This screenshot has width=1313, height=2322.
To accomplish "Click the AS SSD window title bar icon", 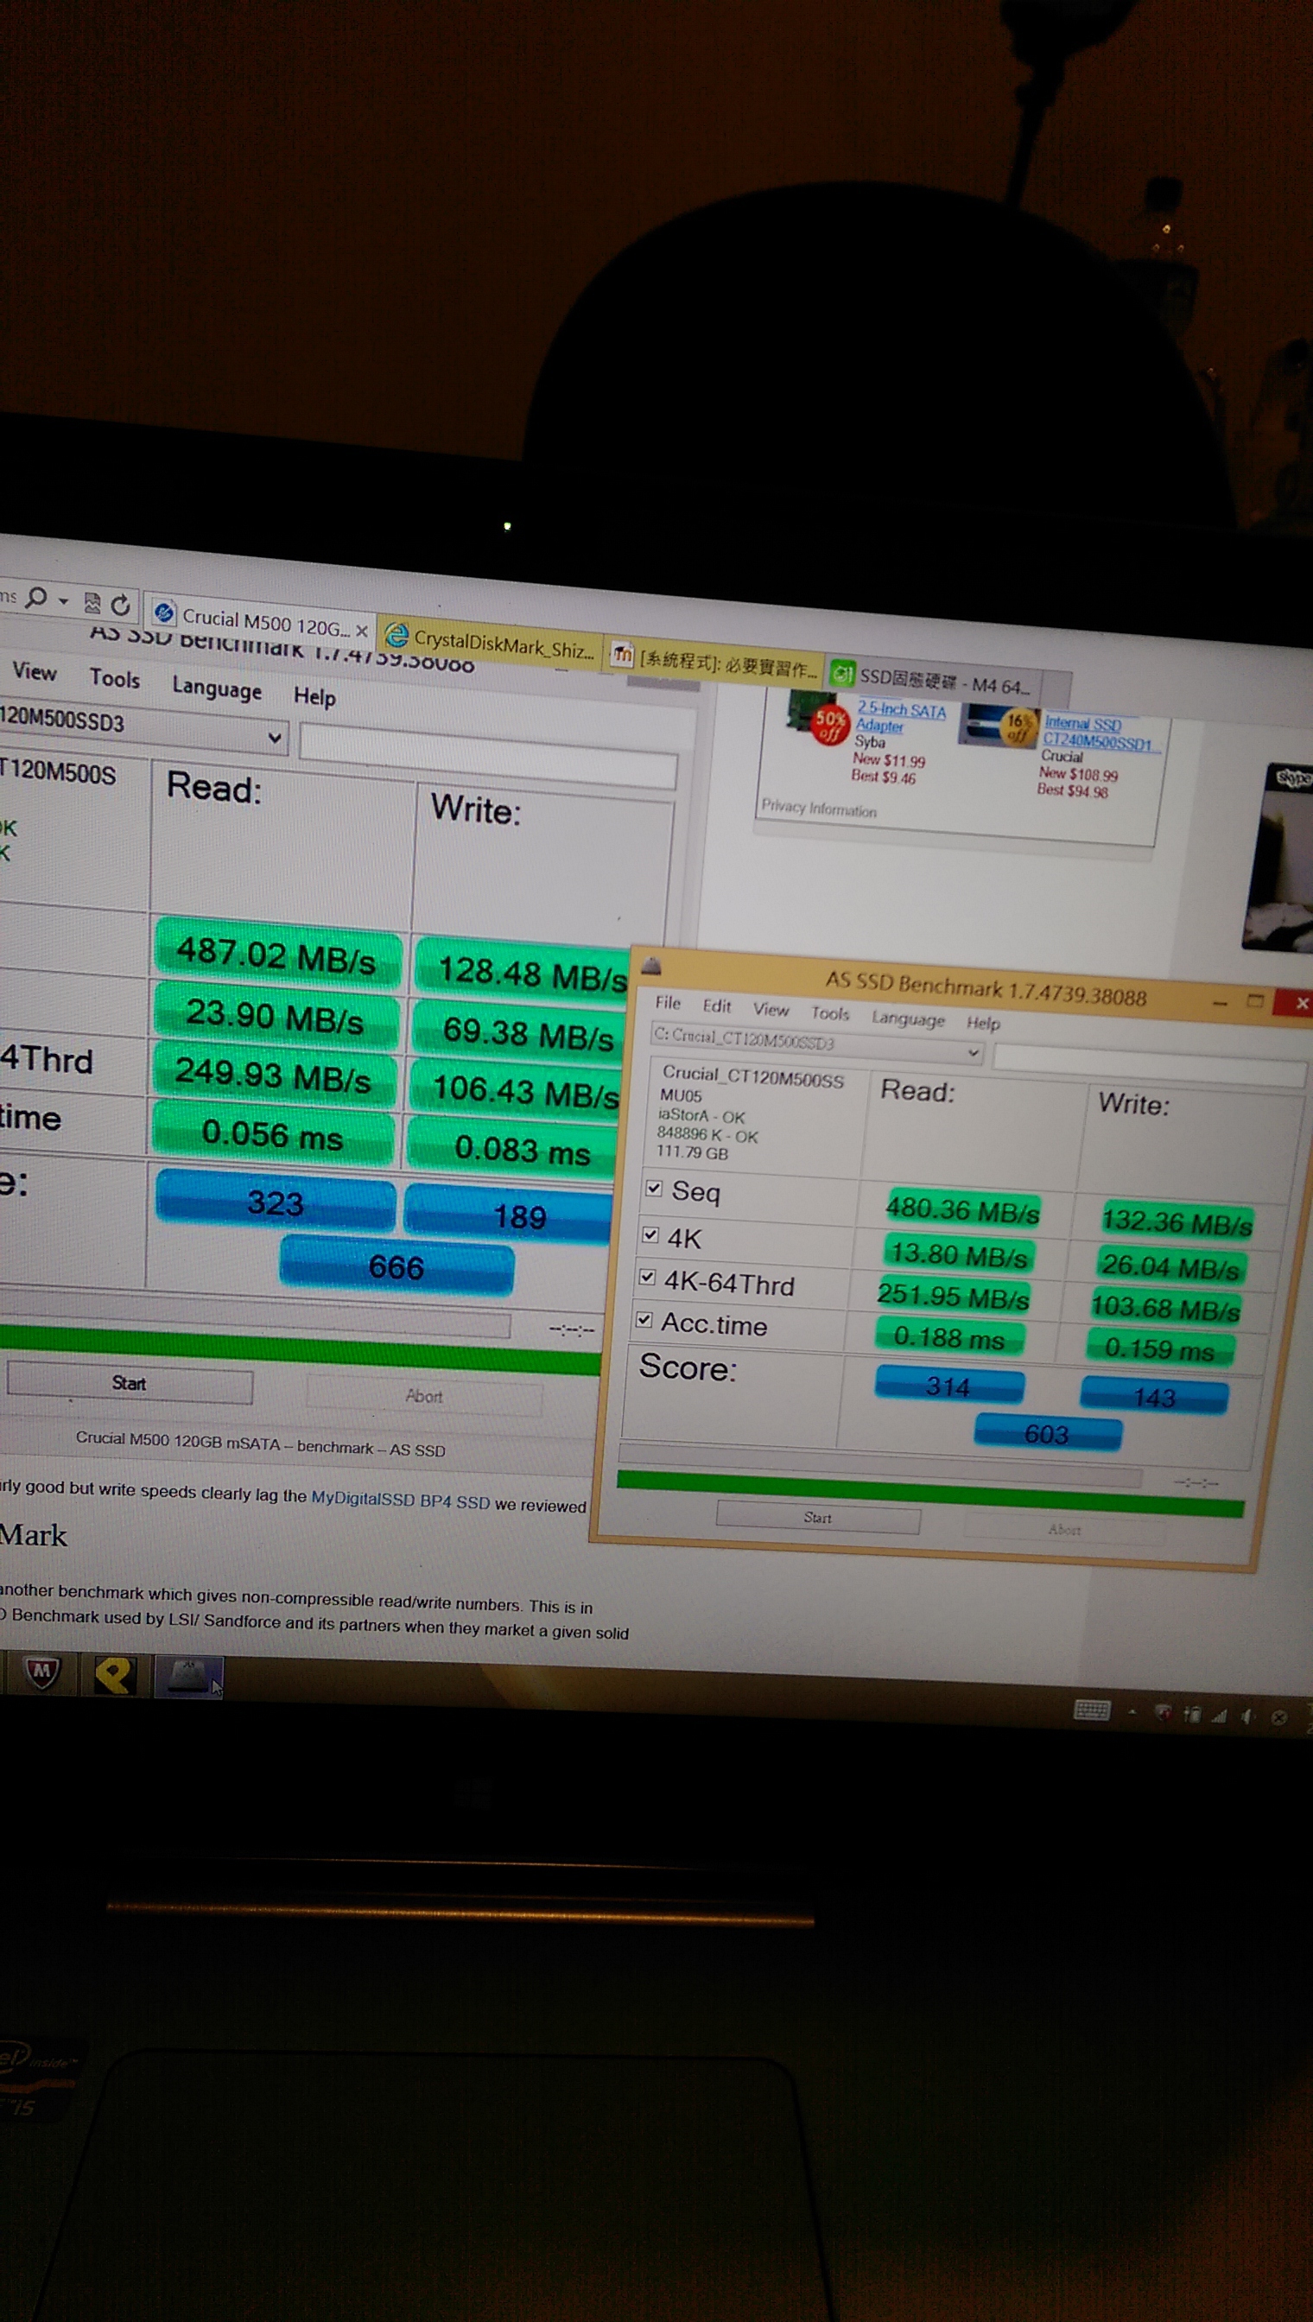I will [x=650, y=966].
